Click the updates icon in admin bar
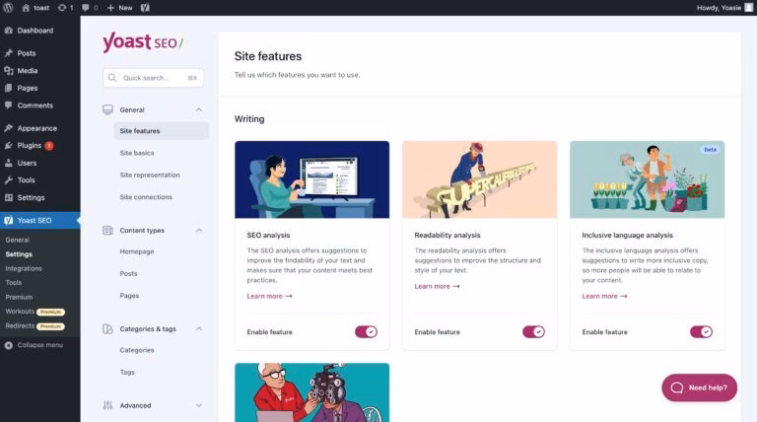Screen dimensions: 757x422 click(x=64, y=7)
